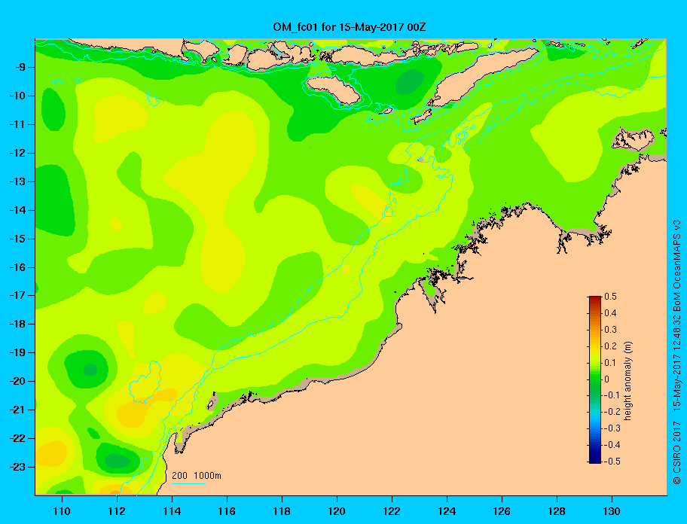
Task: Click the 'height anomaly (m)' legend label
Action: click(x=627, y=381)
